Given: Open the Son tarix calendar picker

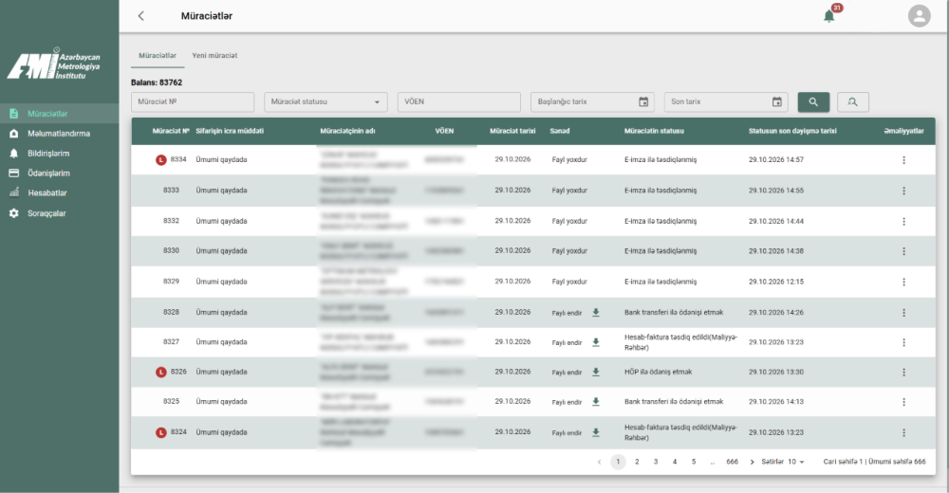Looking at the screenshot, I should [x=776, y=101].
